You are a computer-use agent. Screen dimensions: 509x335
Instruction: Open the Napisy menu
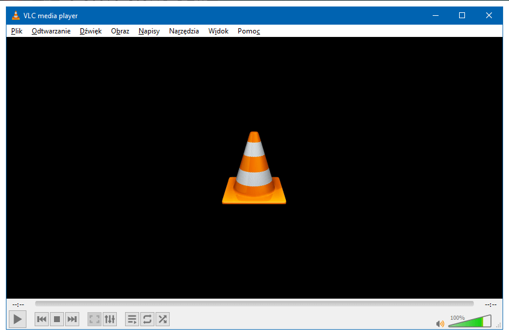pyautogui.click(x=149, y=31)
